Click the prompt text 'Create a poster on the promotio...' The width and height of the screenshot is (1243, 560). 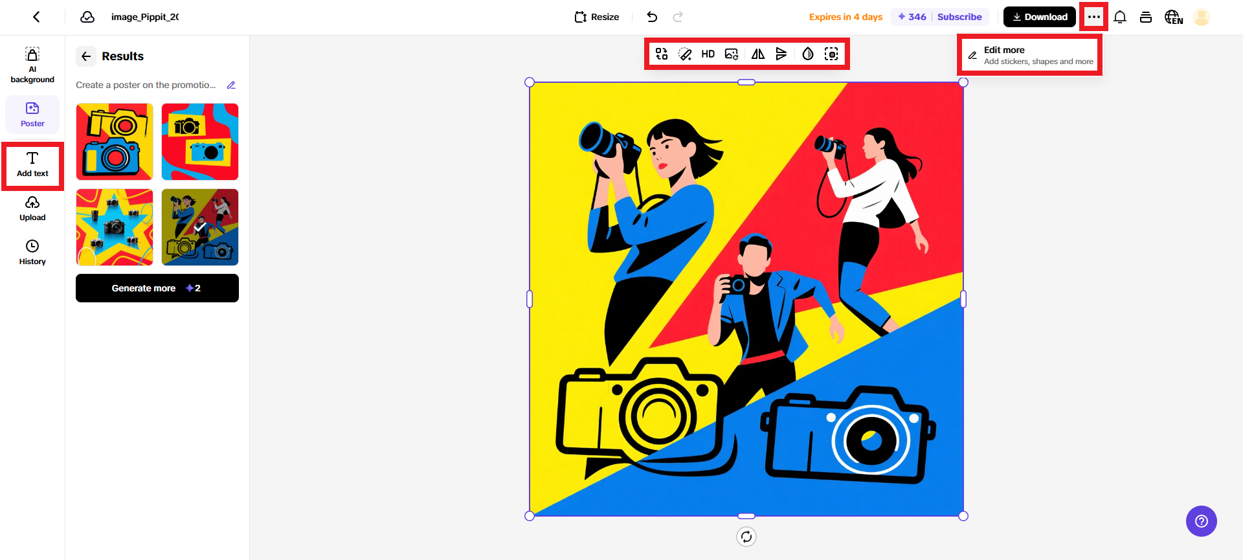click(x=146, y=85)
